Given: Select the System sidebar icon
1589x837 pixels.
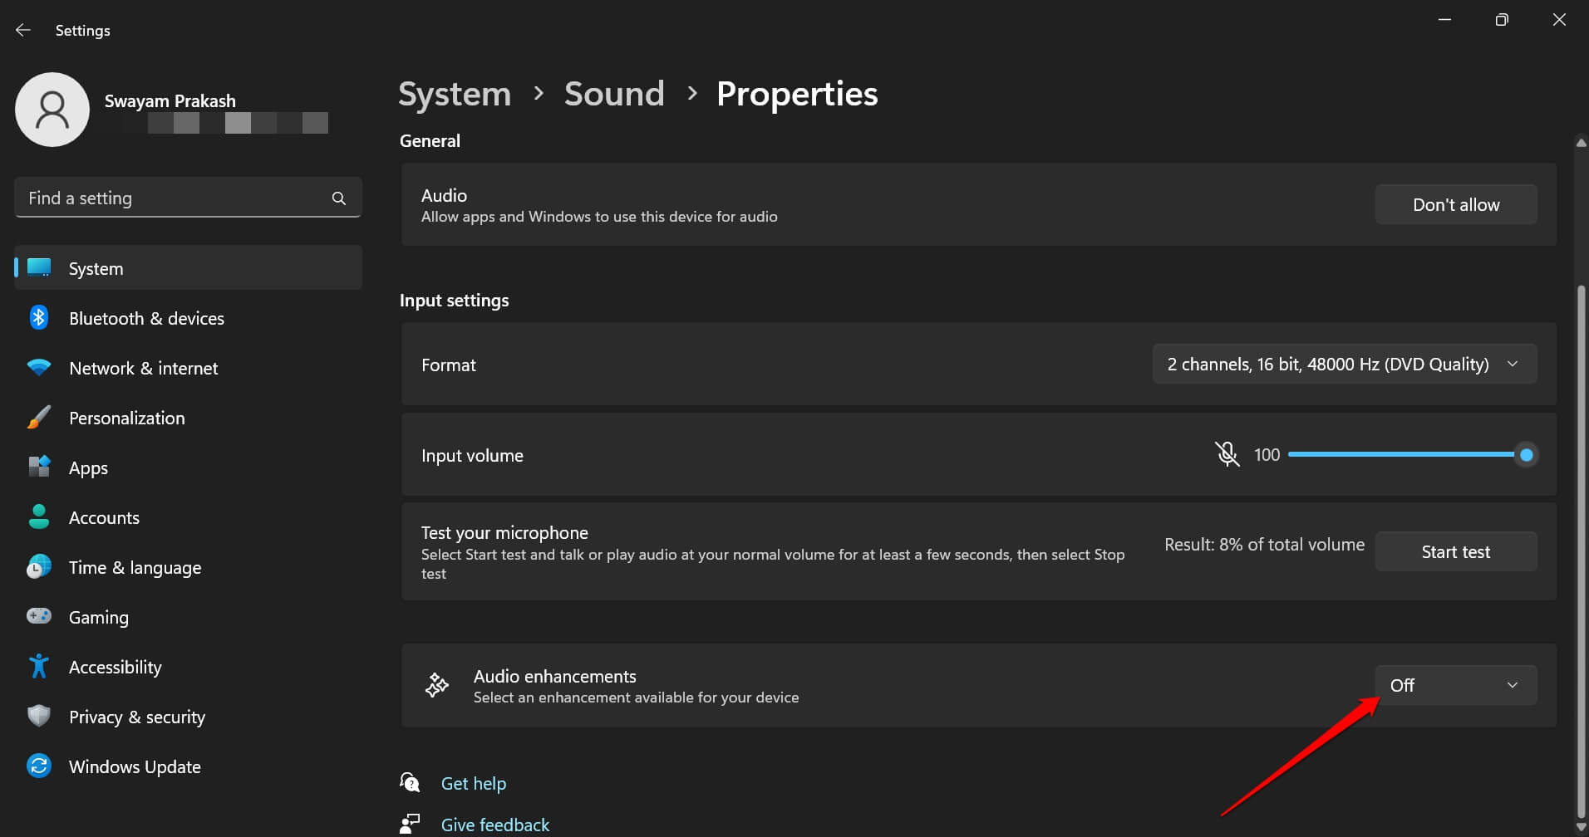Looking at the screenshot, I should pyautogui.click(x=38, y=267).
